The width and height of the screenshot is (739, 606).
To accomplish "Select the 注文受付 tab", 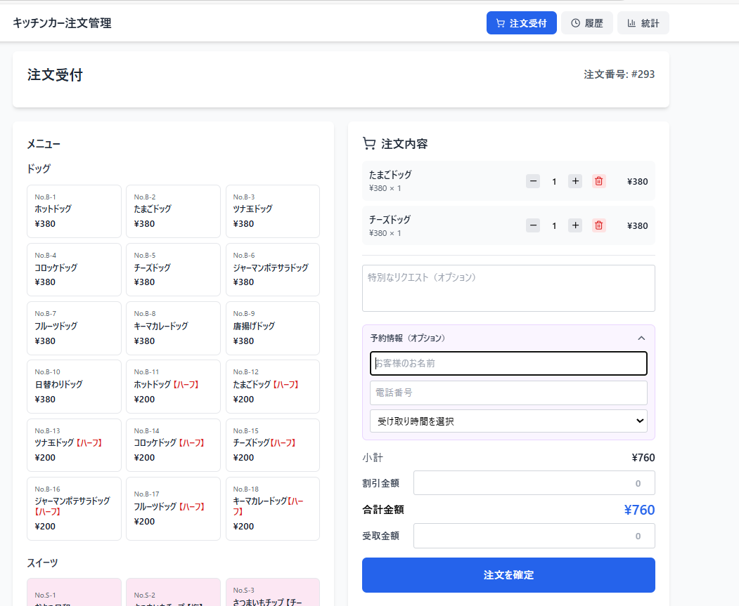I will tap(521, 23).
